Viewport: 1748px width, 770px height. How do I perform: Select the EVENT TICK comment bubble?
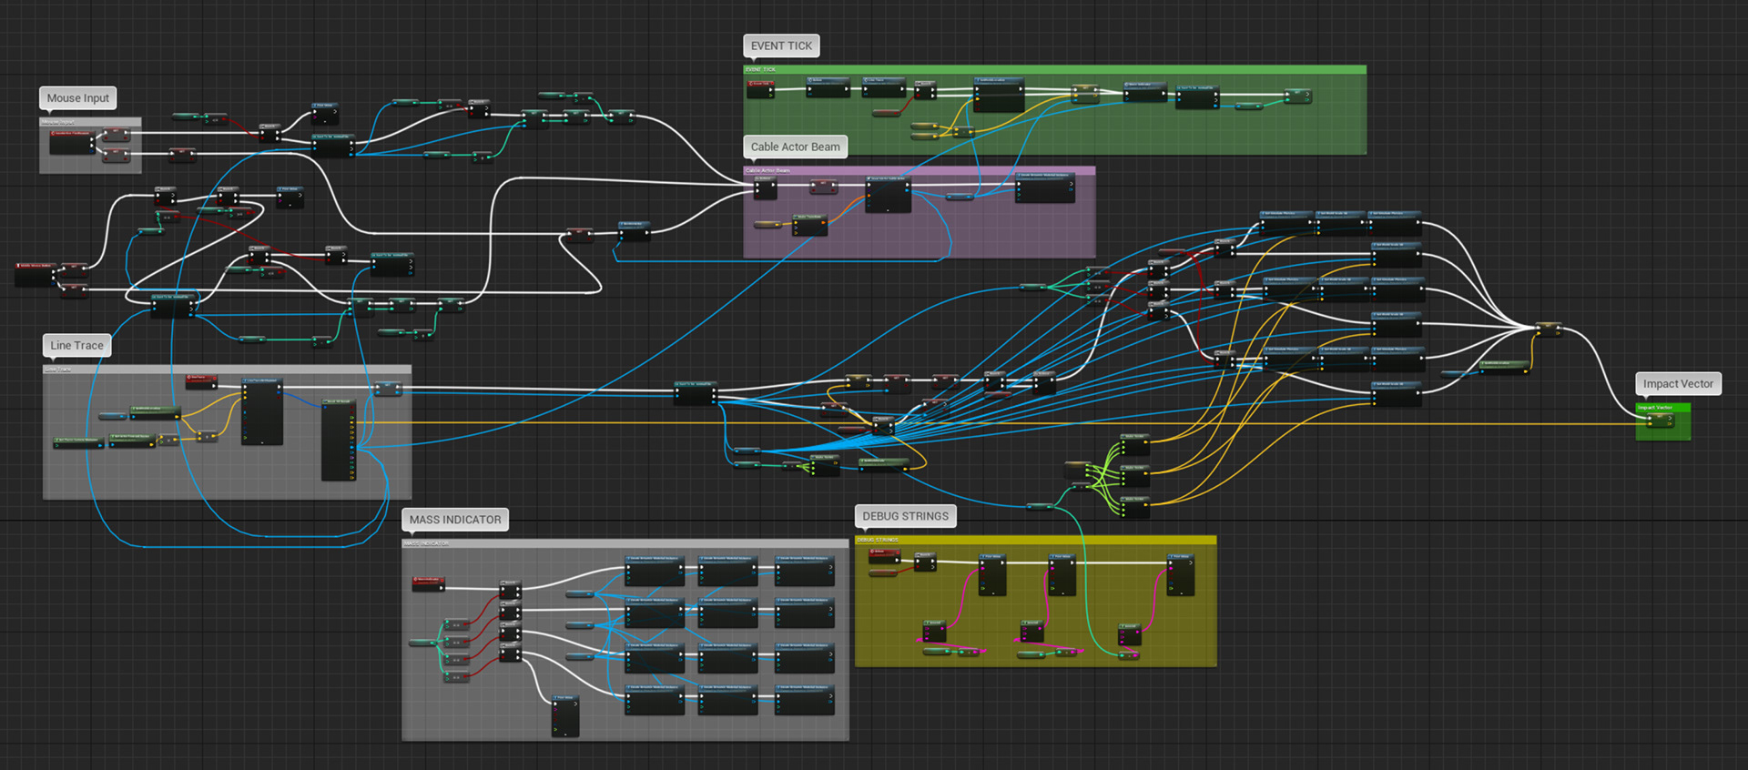(x=781, y=46)
